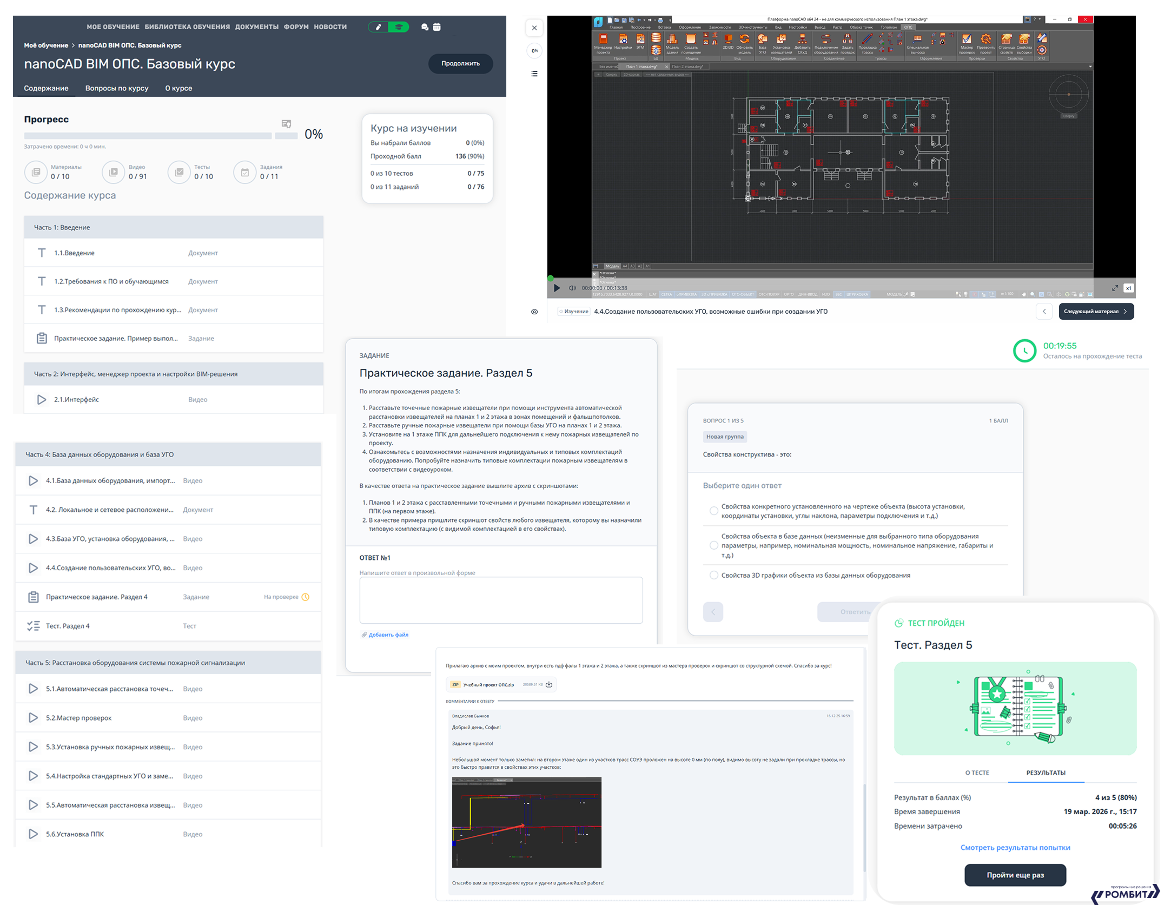Open the screenshot thumbnail in the reviewer comment
The width and height of the screenshot is (1171, 911).
(526, 822)
